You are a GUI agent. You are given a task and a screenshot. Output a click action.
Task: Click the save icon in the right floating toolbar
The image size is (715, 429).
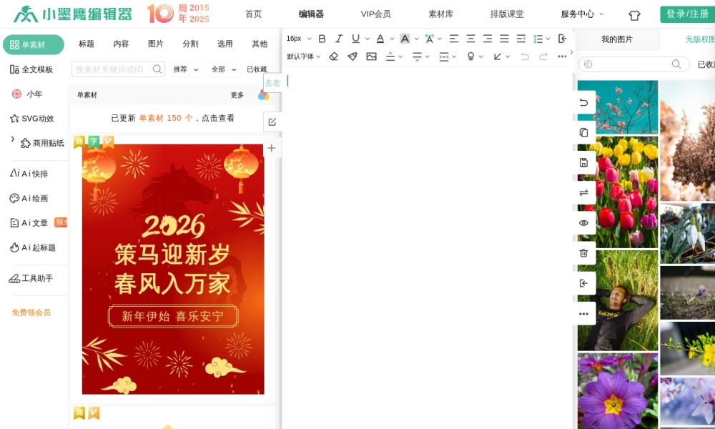click(x=583, y=162)
